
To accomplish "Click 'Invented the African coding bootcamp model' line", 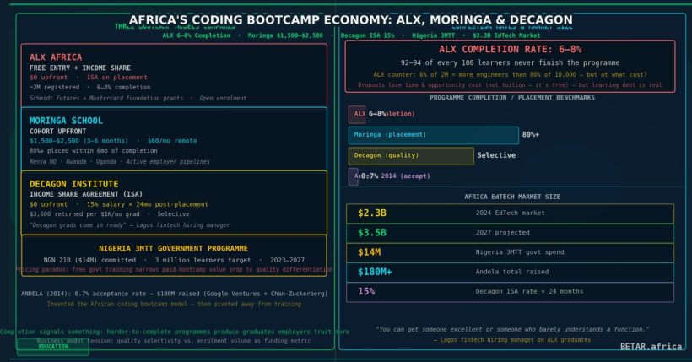I will (x=175, y=304).
